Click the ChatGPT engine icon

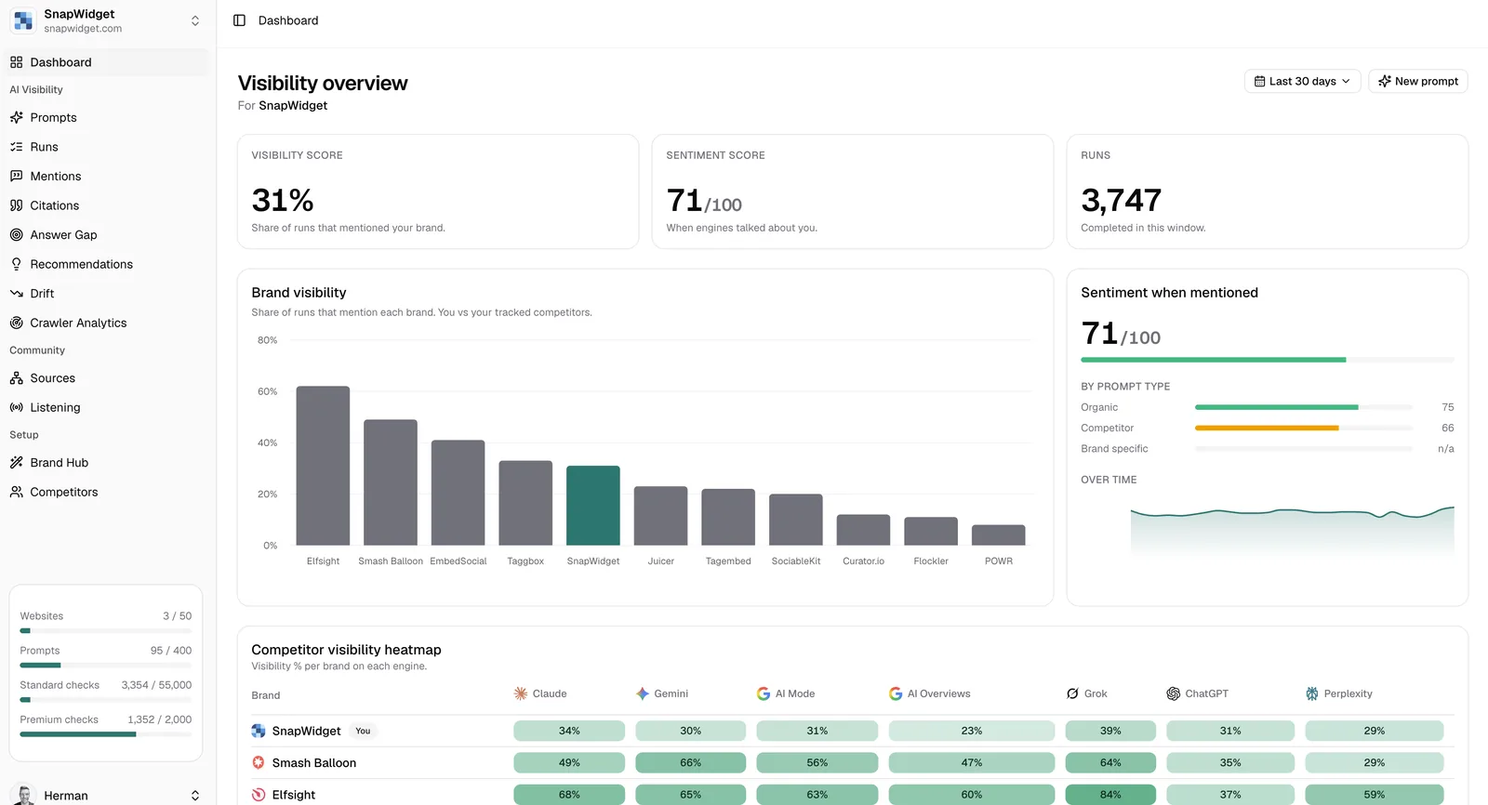1174,693
